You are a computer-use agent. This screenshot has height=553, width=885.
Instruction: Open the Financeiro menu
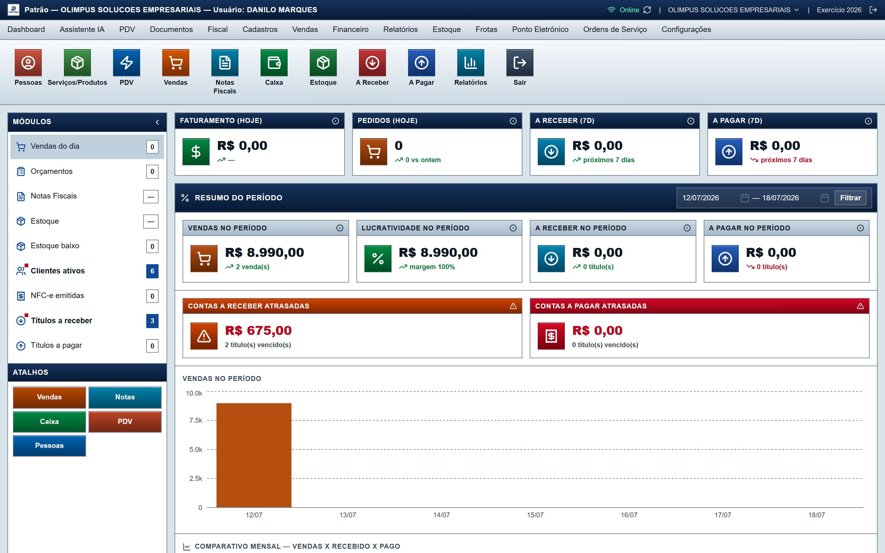click(350, 29)
